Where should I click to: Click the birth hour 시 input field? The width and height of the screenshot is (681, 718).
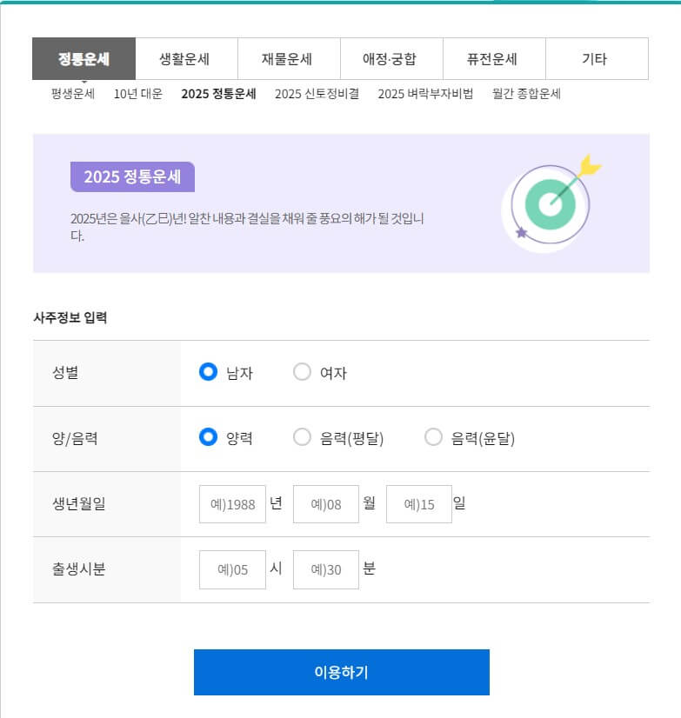(231, 569)
